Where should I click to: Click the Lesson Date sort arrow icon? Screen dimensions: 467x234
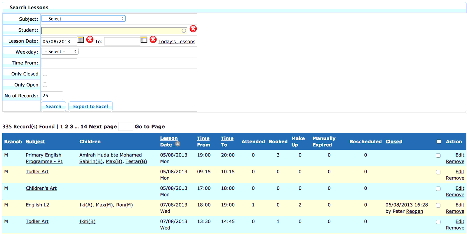[178, 144]
